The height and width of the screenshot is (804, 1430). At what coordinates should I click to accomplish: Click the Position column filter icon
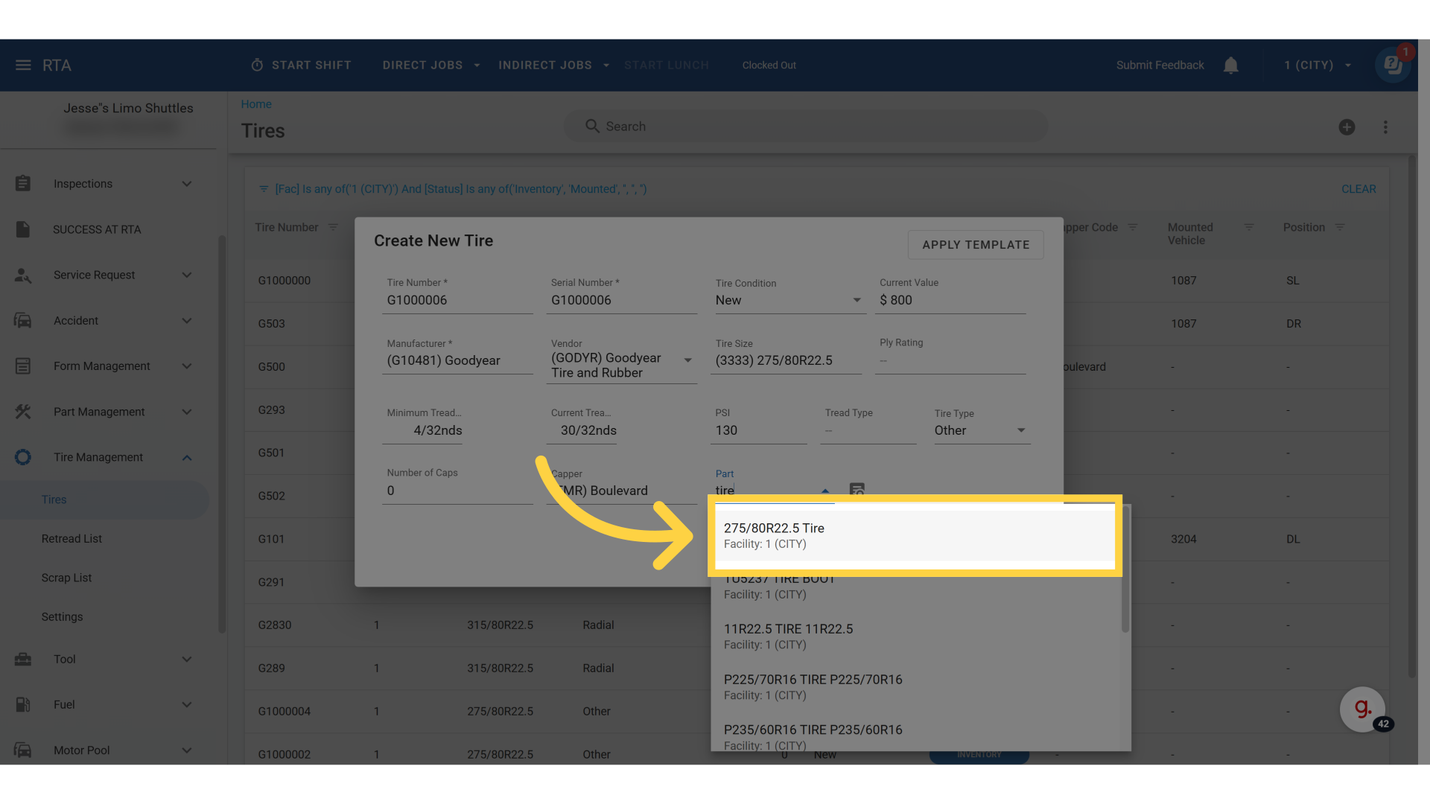tap(1340, 227)
